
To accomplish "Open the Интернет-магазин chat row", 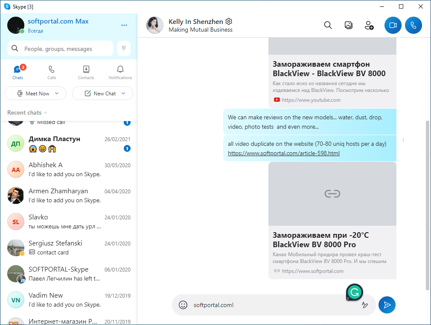I will click(x=69, y=319).
